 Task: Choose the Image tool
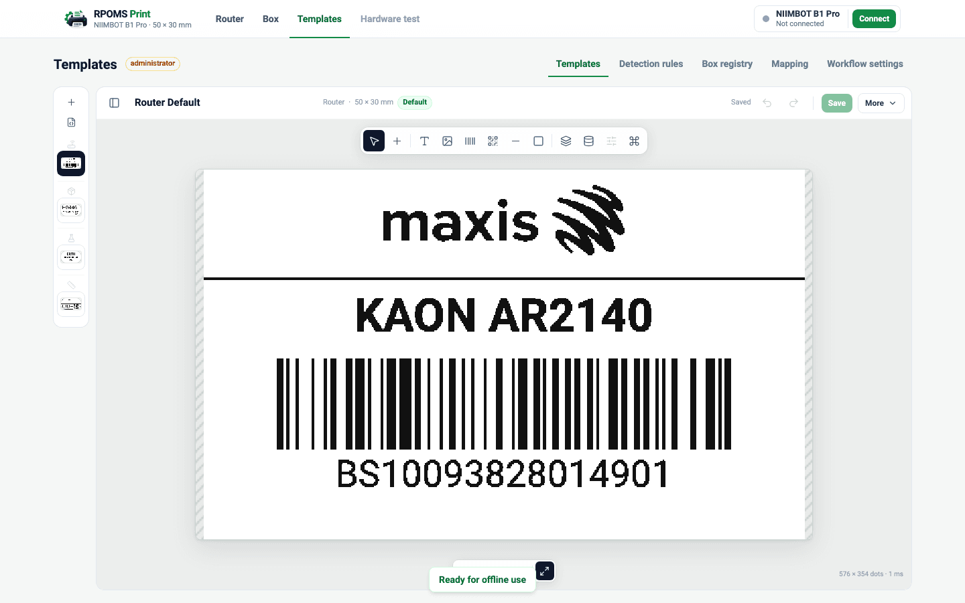click(x=447, y=141)
